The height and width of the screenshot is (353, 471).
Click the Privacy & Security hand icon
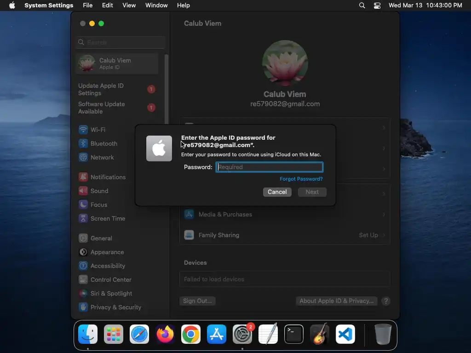tap(83, 307)
